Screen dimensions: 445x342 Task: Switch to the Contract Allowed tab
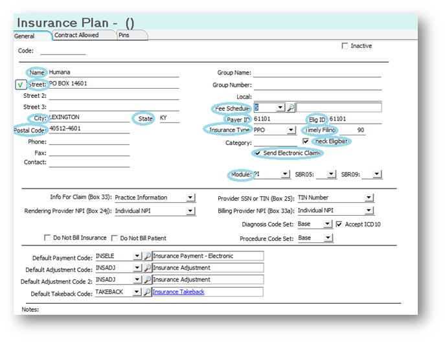tap(76, 35)
